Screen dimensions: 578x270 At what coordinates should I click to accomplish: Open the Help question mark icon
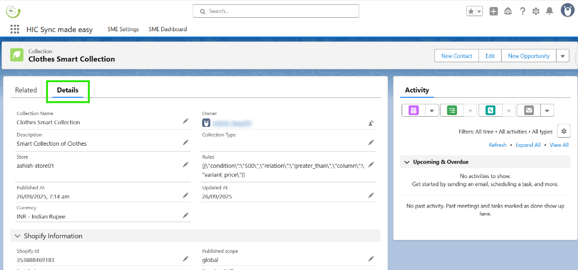point(522,11)
